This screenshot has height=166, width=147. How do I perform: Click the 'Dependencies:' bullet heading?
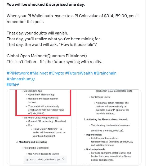(94, 135)
